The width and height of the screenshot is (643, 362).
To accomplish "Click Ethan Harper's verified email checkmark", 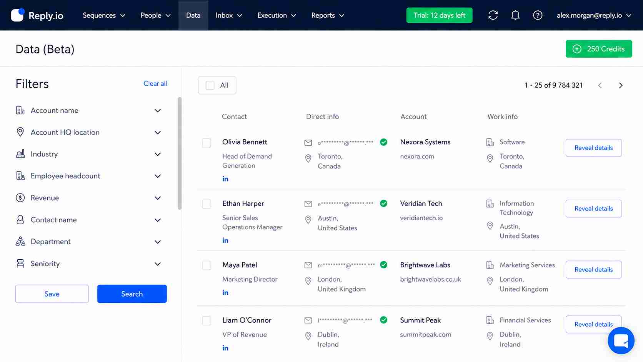I will click(x=383, y=204).
